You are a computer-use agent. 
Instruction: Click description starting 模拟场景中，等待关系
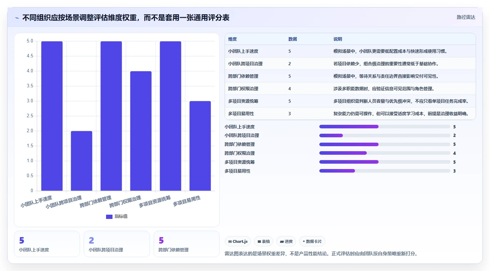[386, 76]
